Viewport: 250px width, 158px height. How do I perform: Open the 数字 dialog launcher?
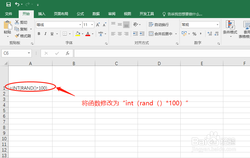coord(219,43)
